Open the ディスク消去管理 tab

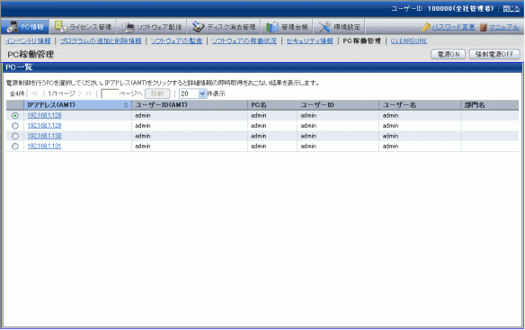[224, 27]
